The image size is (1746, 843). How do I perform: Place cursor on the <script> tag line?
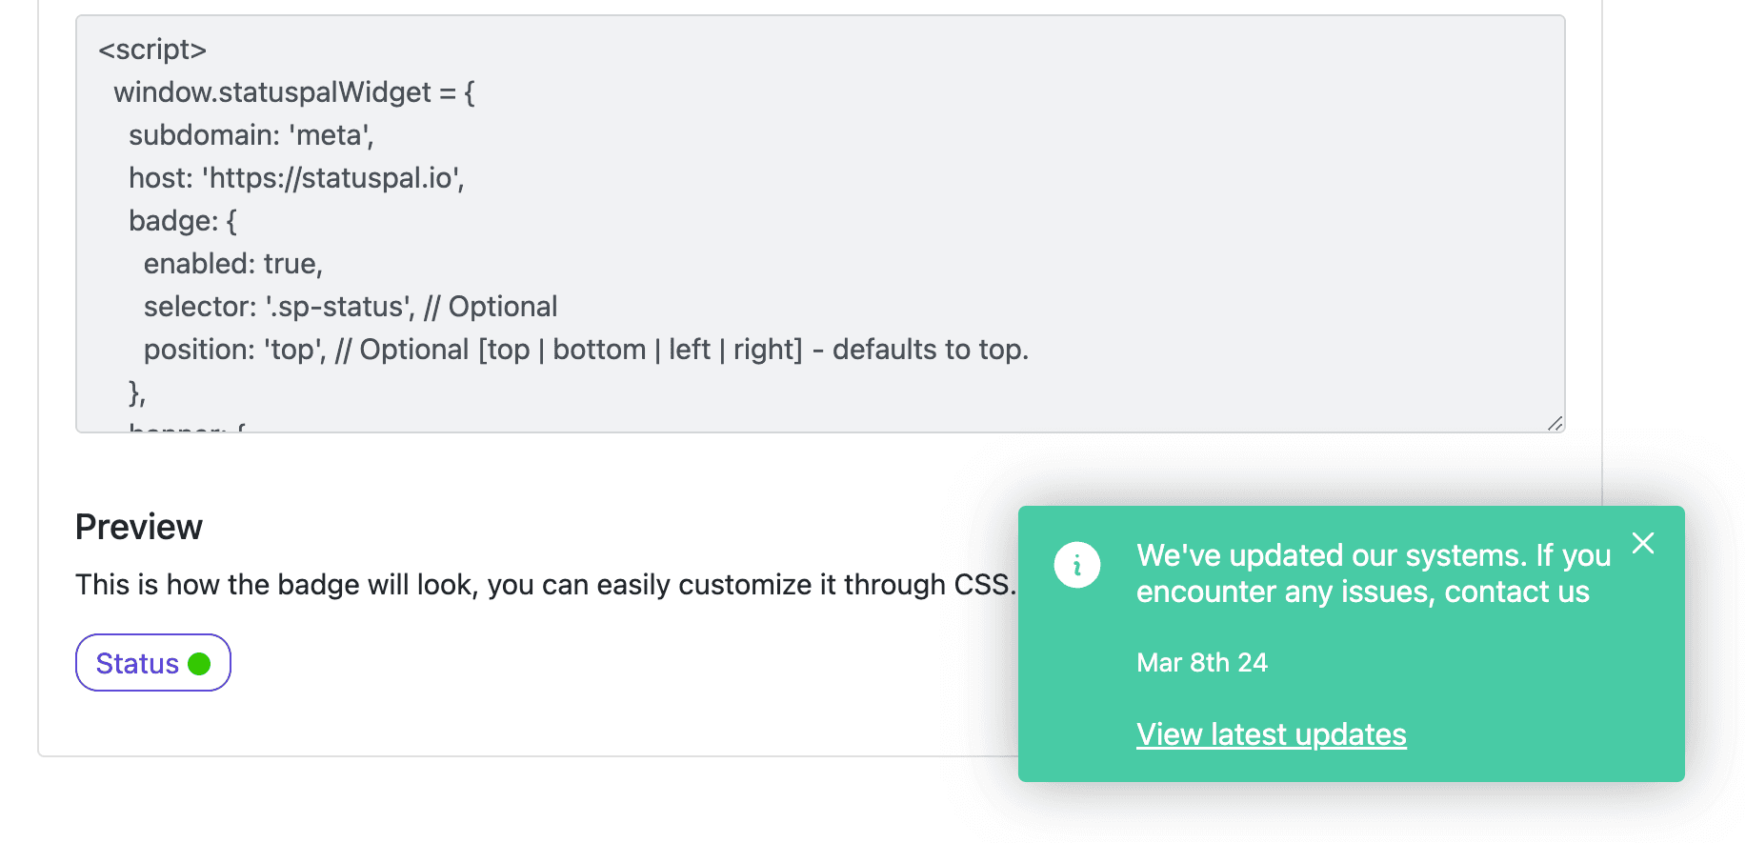coord(152,50)
